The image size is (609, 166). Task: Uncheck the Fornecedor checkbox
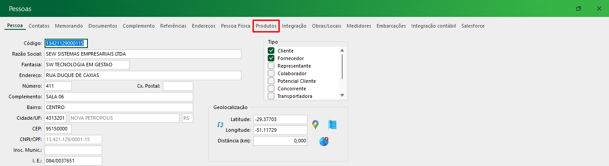(271, 58)
